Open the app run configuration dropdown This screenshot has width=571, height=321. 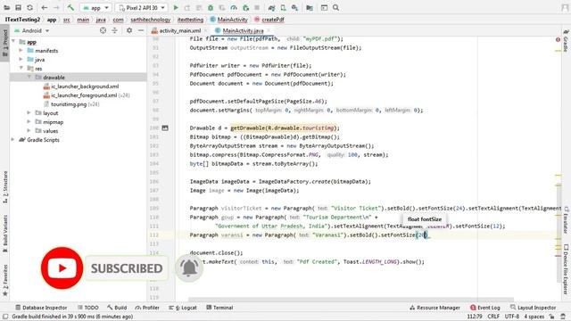[x=96, y=8]
